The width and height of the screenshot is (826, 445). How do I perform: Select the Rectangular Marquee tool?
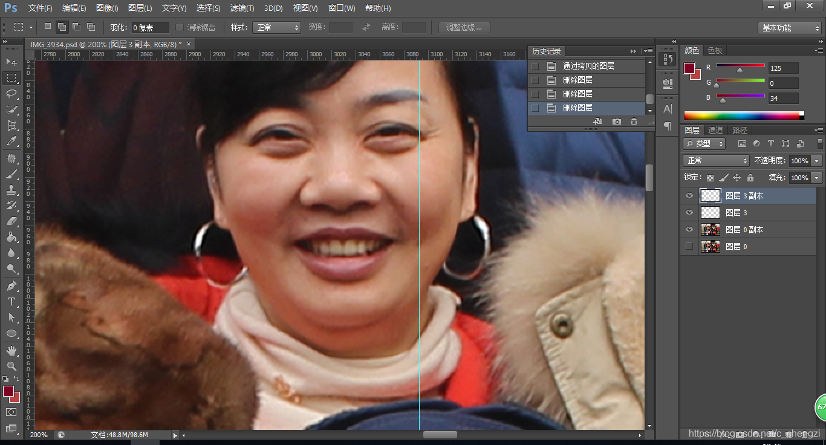pyautogui.click(x=11, y=78)
